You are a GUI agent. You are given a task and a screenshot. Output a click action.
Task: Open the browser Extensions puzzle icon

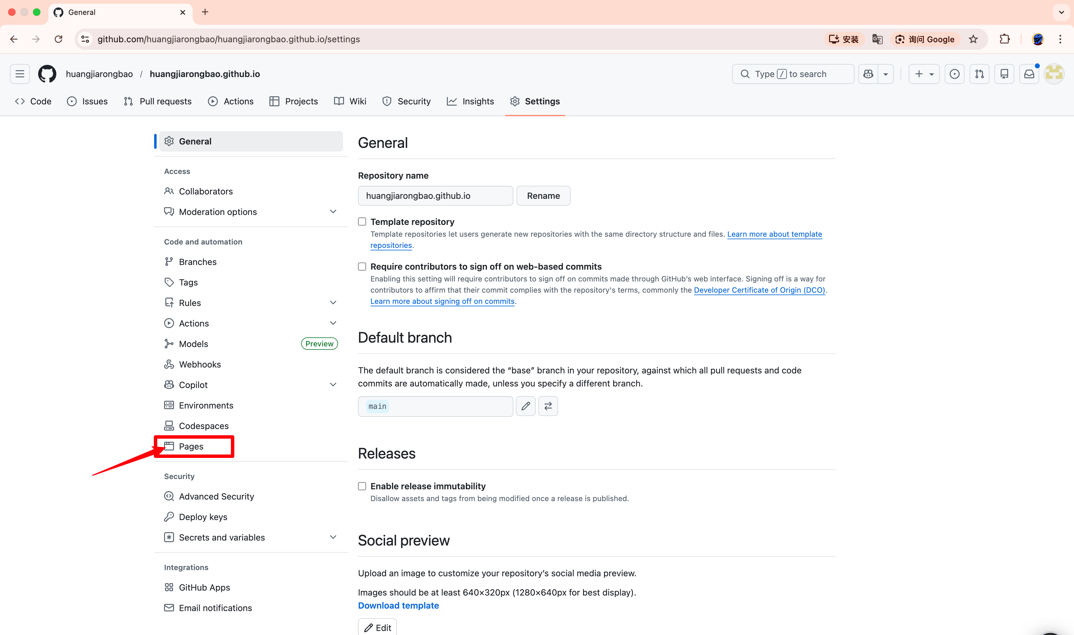click(1005, 39)
